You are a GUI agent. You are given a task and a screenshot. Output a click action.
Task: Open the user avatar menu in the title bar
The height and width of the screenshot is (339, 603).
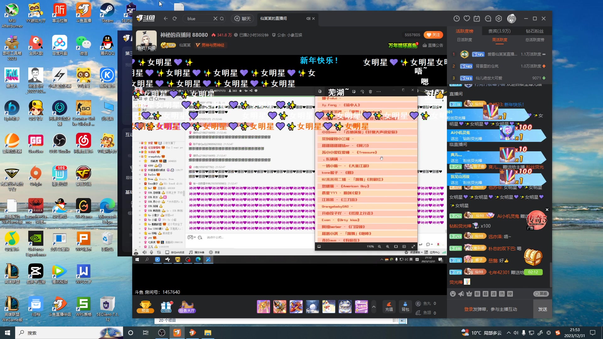[x=512, y=19]
